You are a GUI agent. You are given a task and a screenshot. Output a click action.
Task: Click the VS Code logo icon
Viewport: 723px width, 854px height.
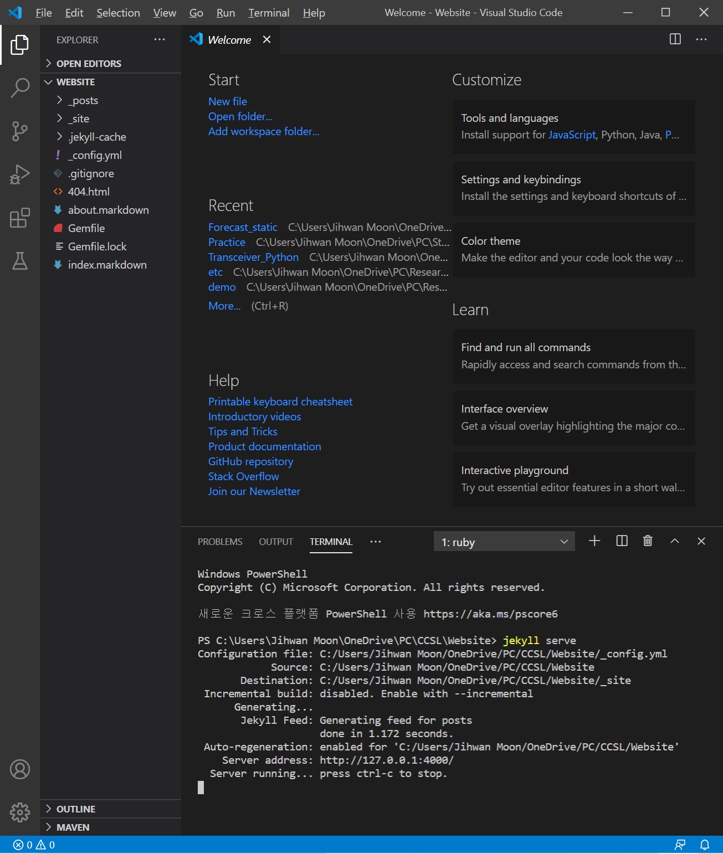pos(16,12)
